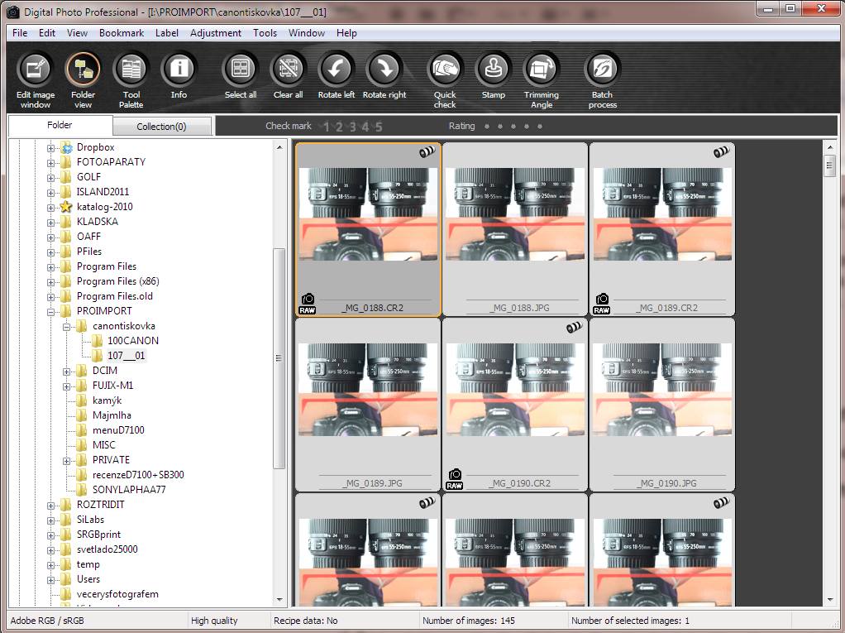
Task: Click the katalog-2010 star folder icon
Action: click(66, 207)
